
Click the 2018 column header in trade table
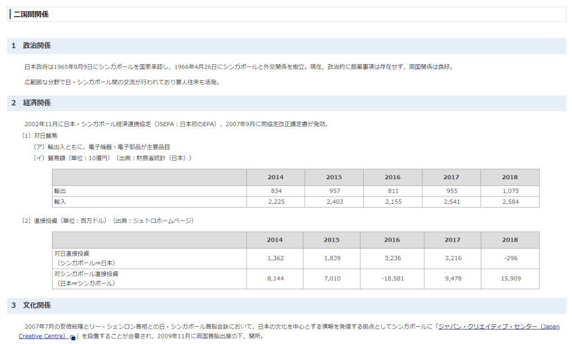(509, 177)
